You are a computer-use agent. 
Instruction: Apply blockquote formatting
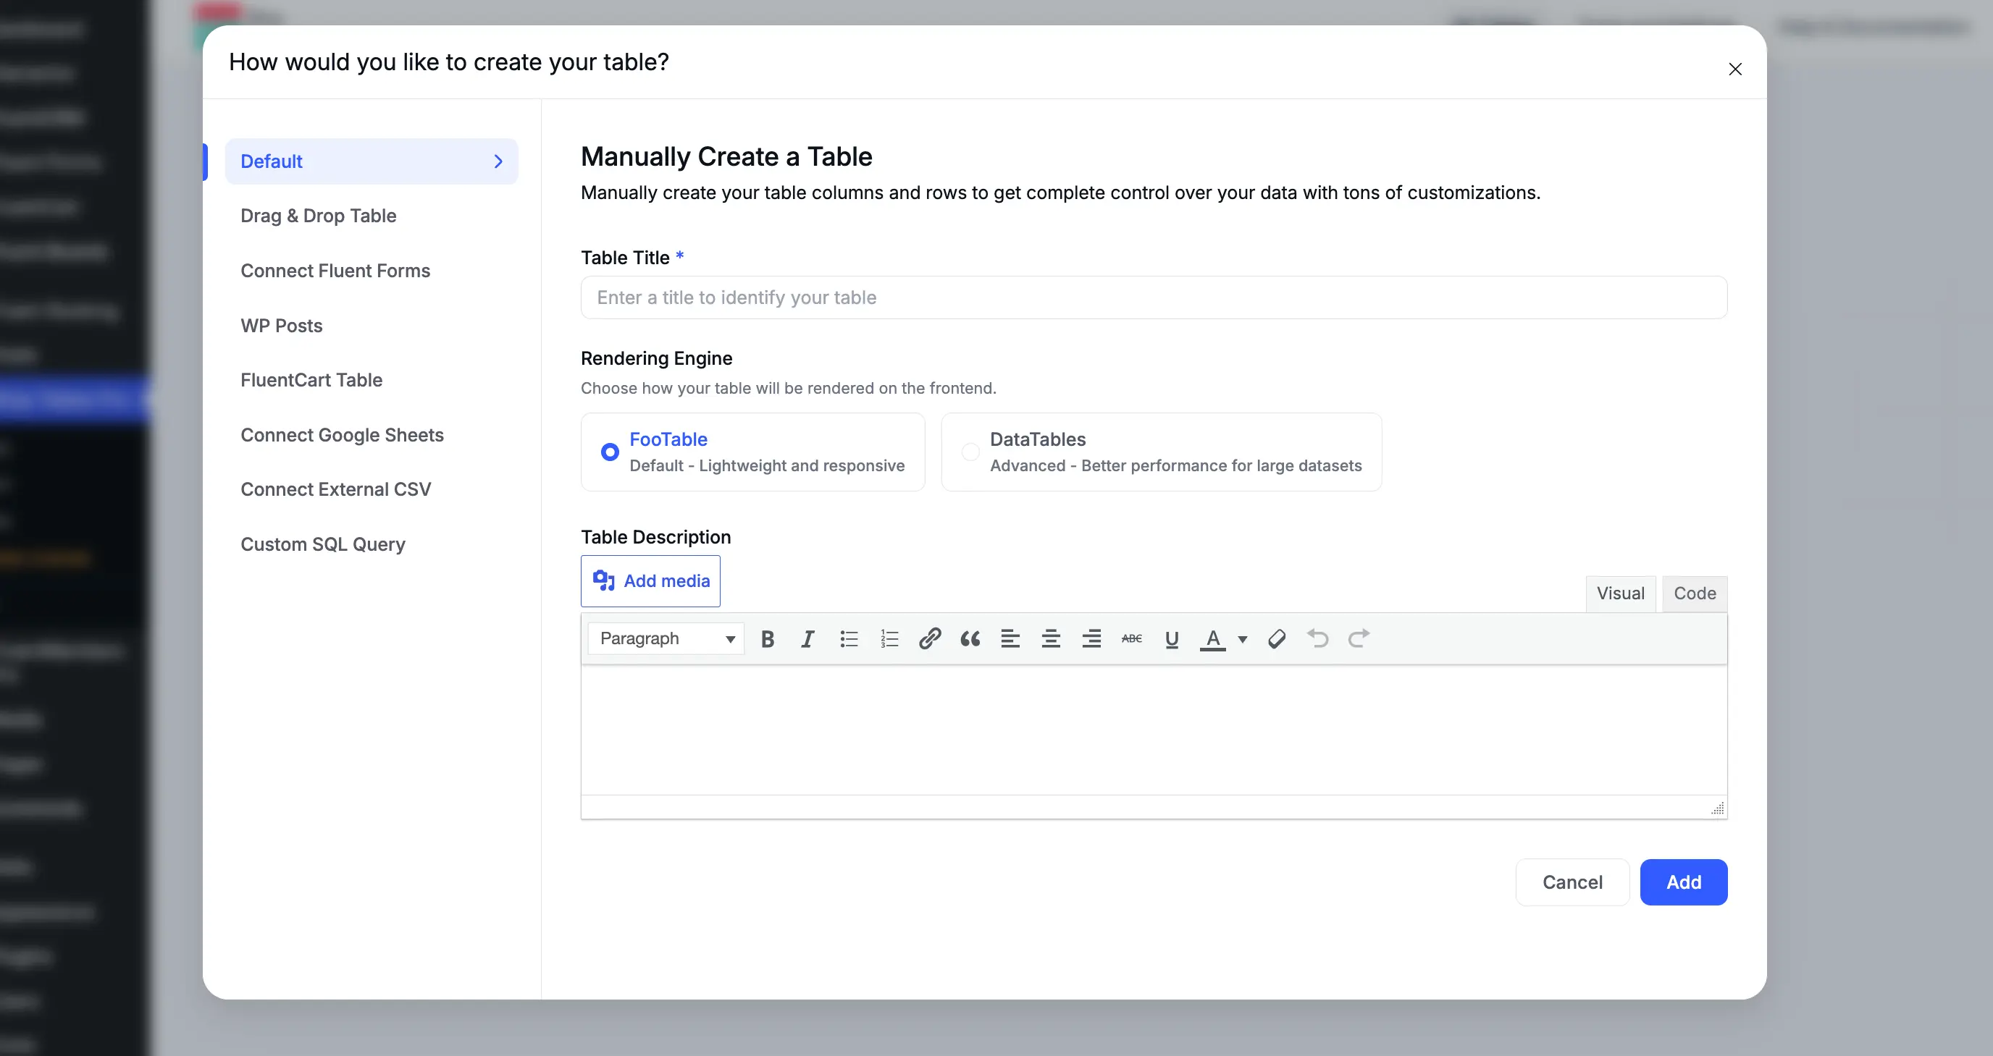tap(970, 638)
